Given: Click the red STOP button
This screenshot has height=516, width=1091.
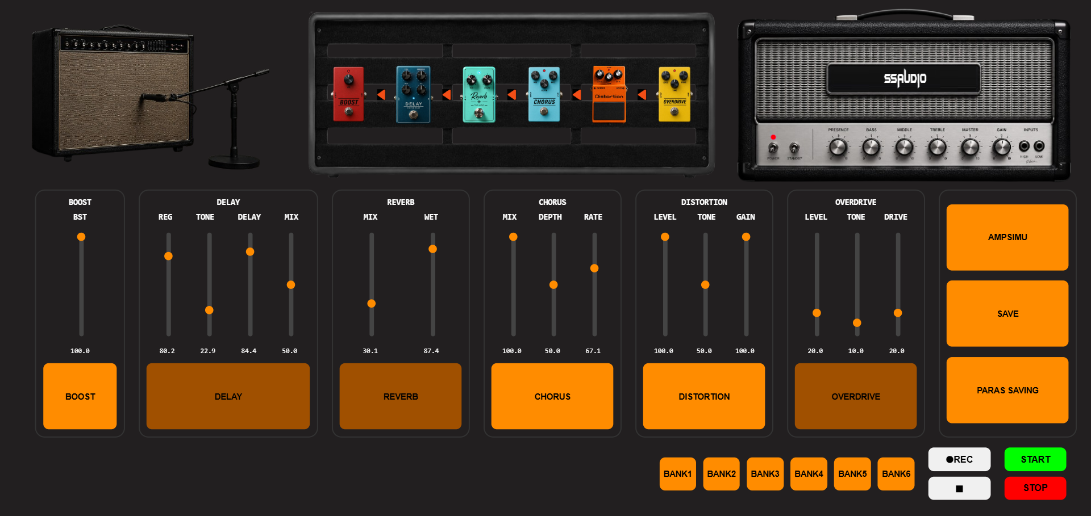Looking at the screenshot, I should click(1035, 488).
